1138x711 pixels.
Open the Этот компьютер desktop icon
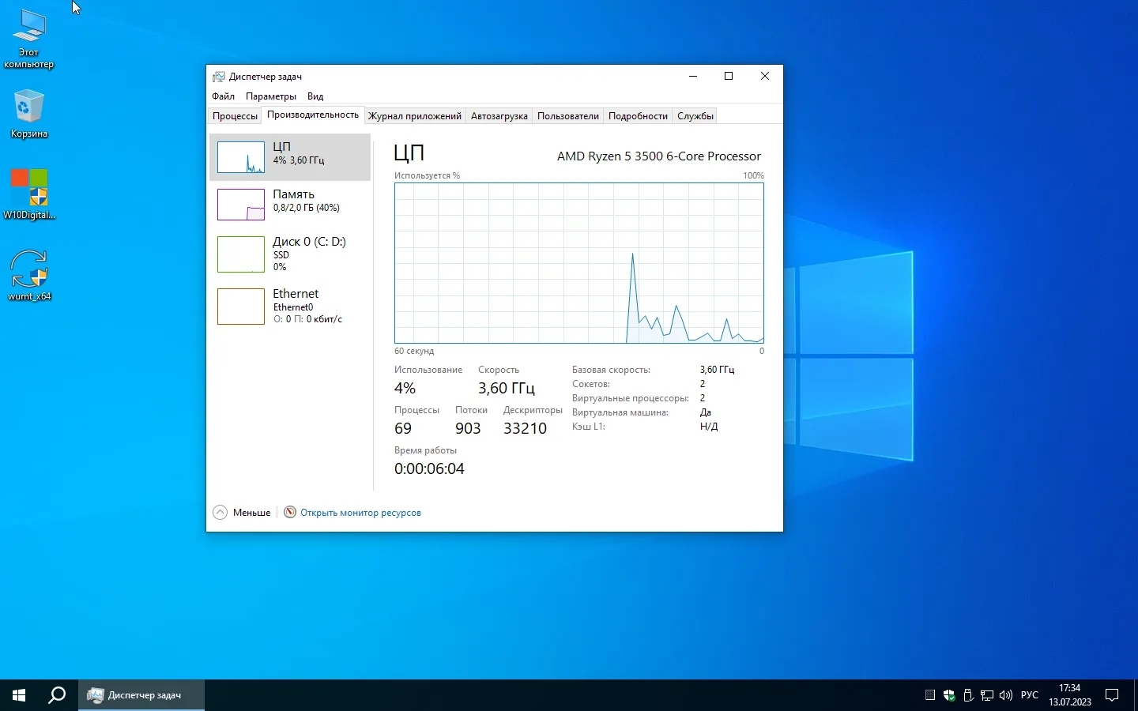[x=29, y=39]
